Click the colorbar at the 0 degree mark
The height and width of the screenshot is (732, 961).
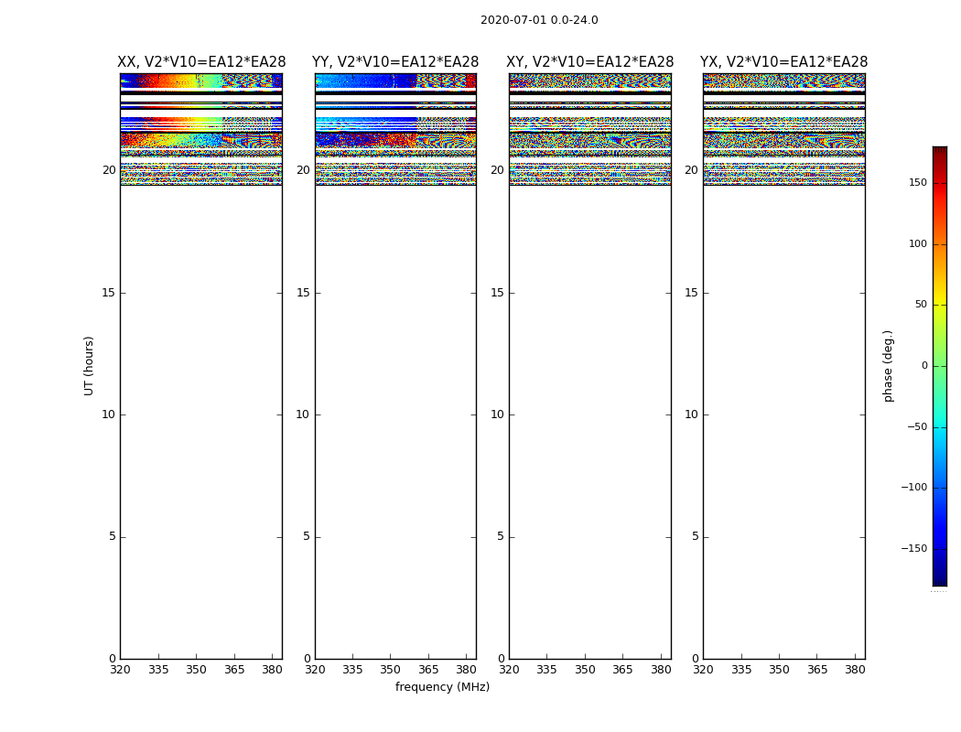pos(939,366)
